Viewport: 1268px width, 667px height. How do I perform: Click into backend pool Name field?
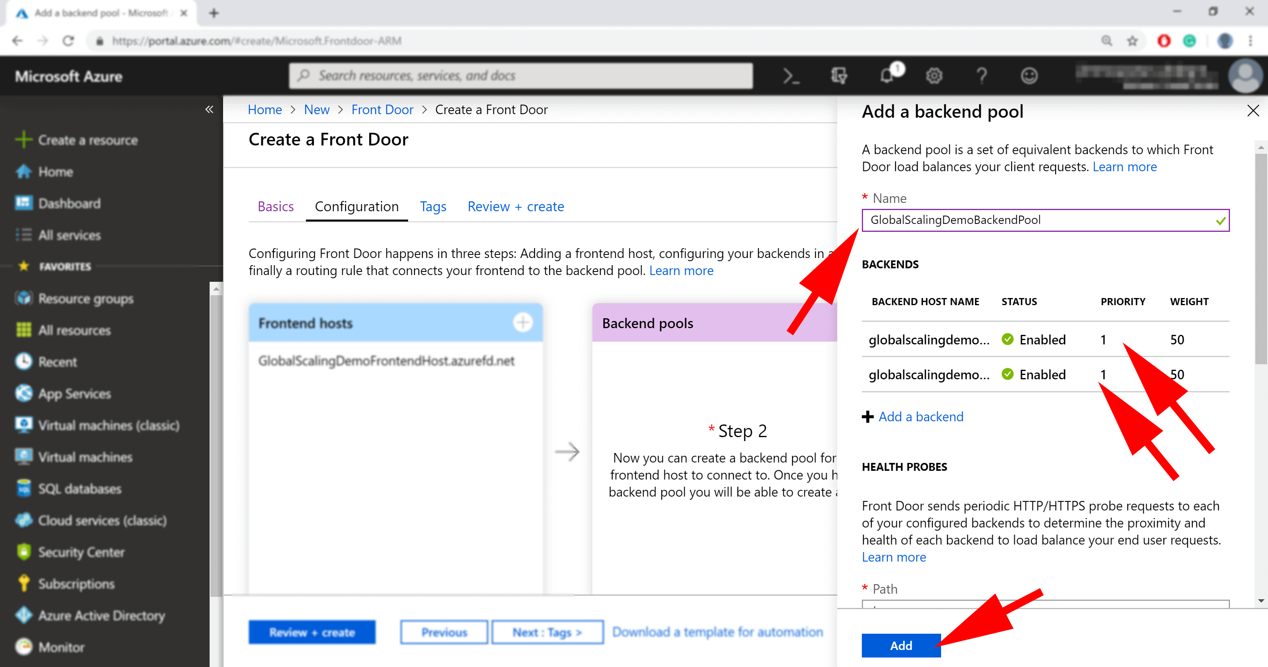1045,220
